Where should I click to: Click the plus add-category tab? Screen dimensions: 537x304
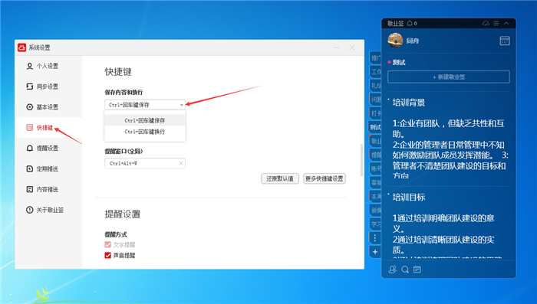point(375,252)
